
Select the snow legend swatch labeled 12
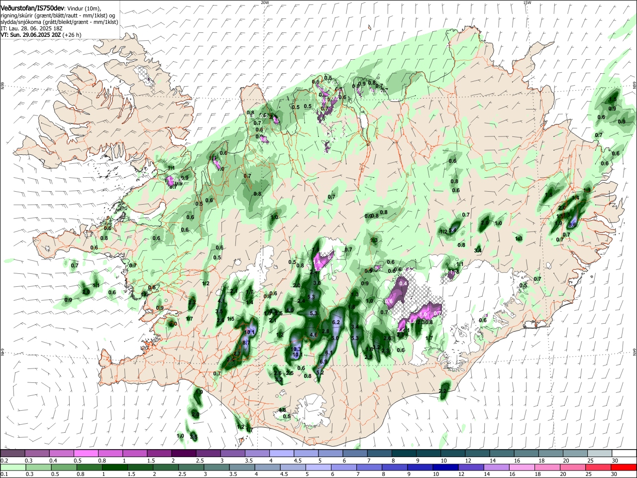(x=478, y=453)
